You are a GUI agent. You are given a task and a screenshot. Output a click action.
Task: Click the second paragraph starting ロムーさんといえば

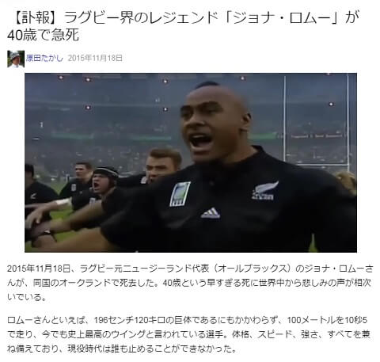(188, 334)
